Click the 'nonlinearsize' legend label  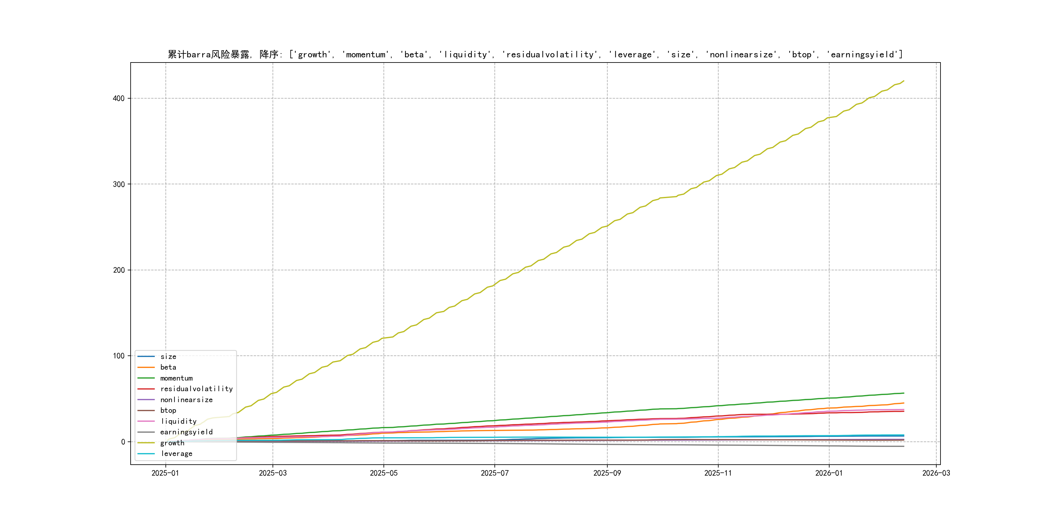(x=186, y=400)
